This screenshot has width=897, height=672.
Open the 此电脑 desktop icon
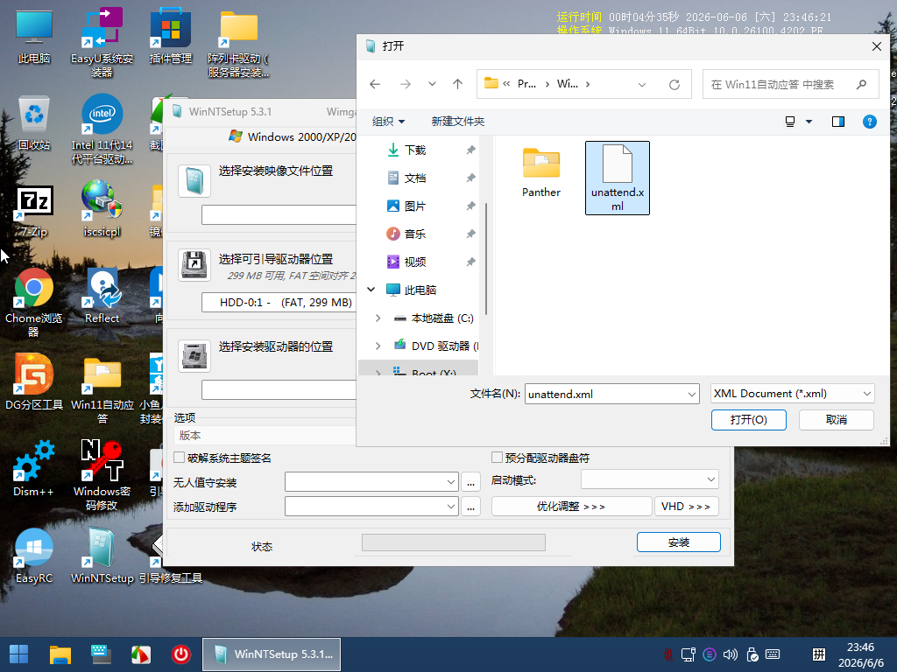tap(34, 36)
